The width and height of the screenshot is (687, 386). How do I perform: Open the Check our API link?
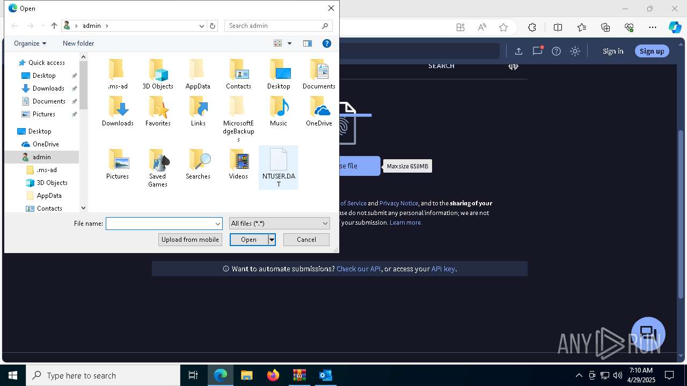click(x=359, y=269)
